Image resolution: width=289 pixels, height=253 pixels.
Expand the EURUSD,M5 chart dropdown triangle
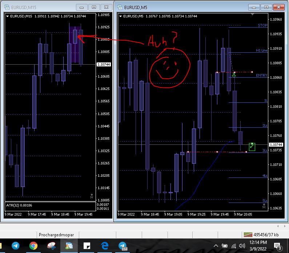121,16
